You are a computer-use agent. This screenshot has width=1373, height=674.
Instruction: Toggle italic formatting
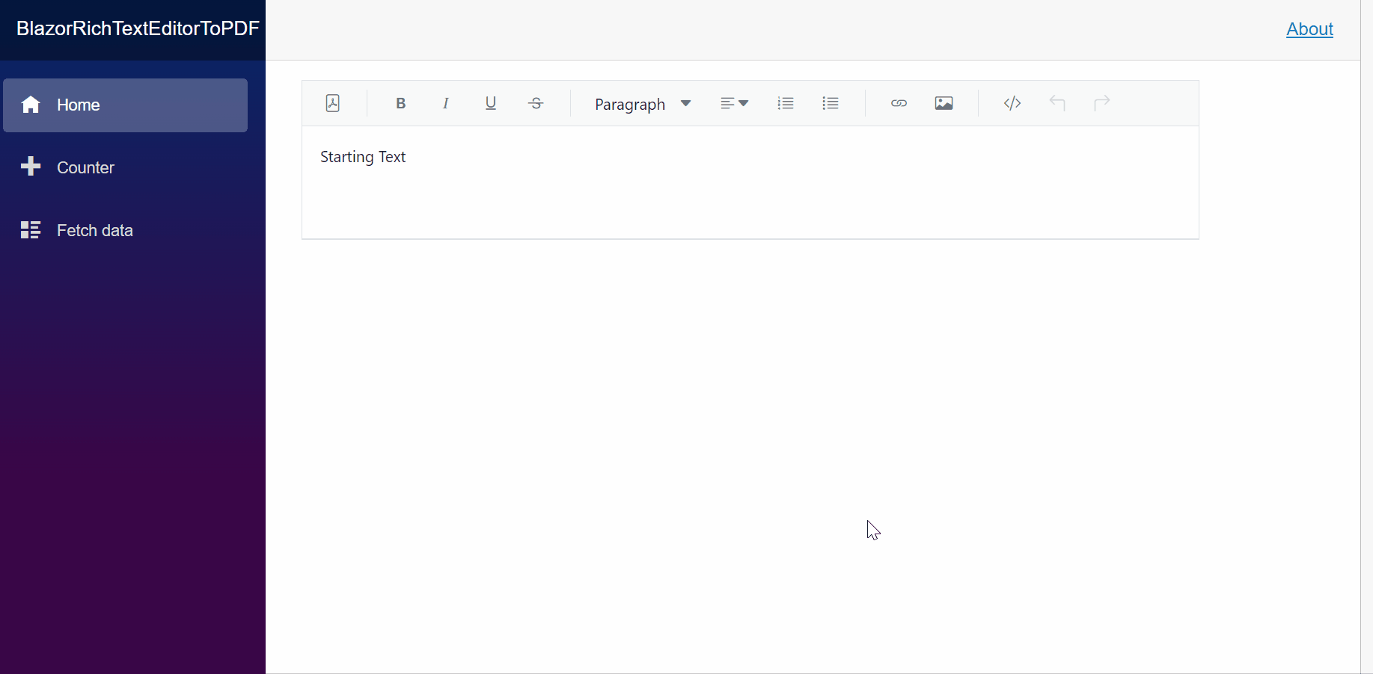pyautogui.click(x=446, y=103)
